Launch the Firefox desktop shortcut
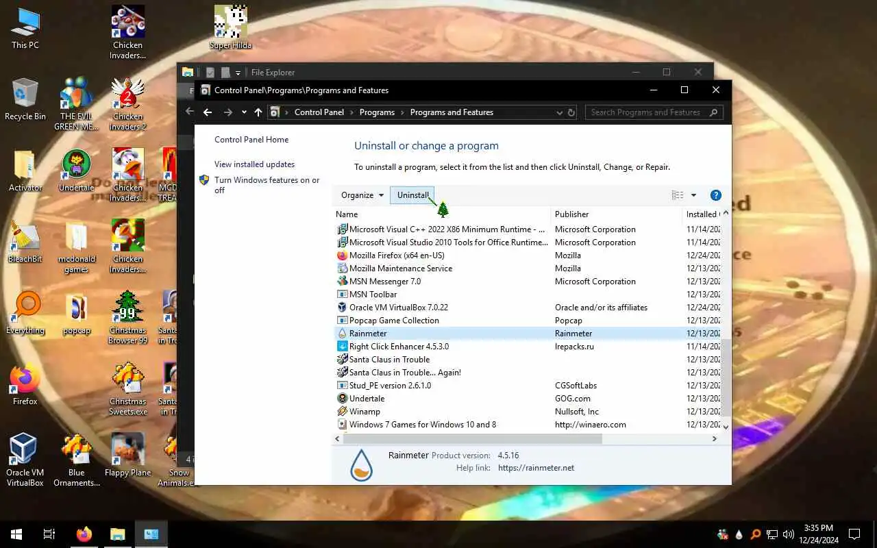This screenshot has width=877, height=548. click(x=25, y=384)
